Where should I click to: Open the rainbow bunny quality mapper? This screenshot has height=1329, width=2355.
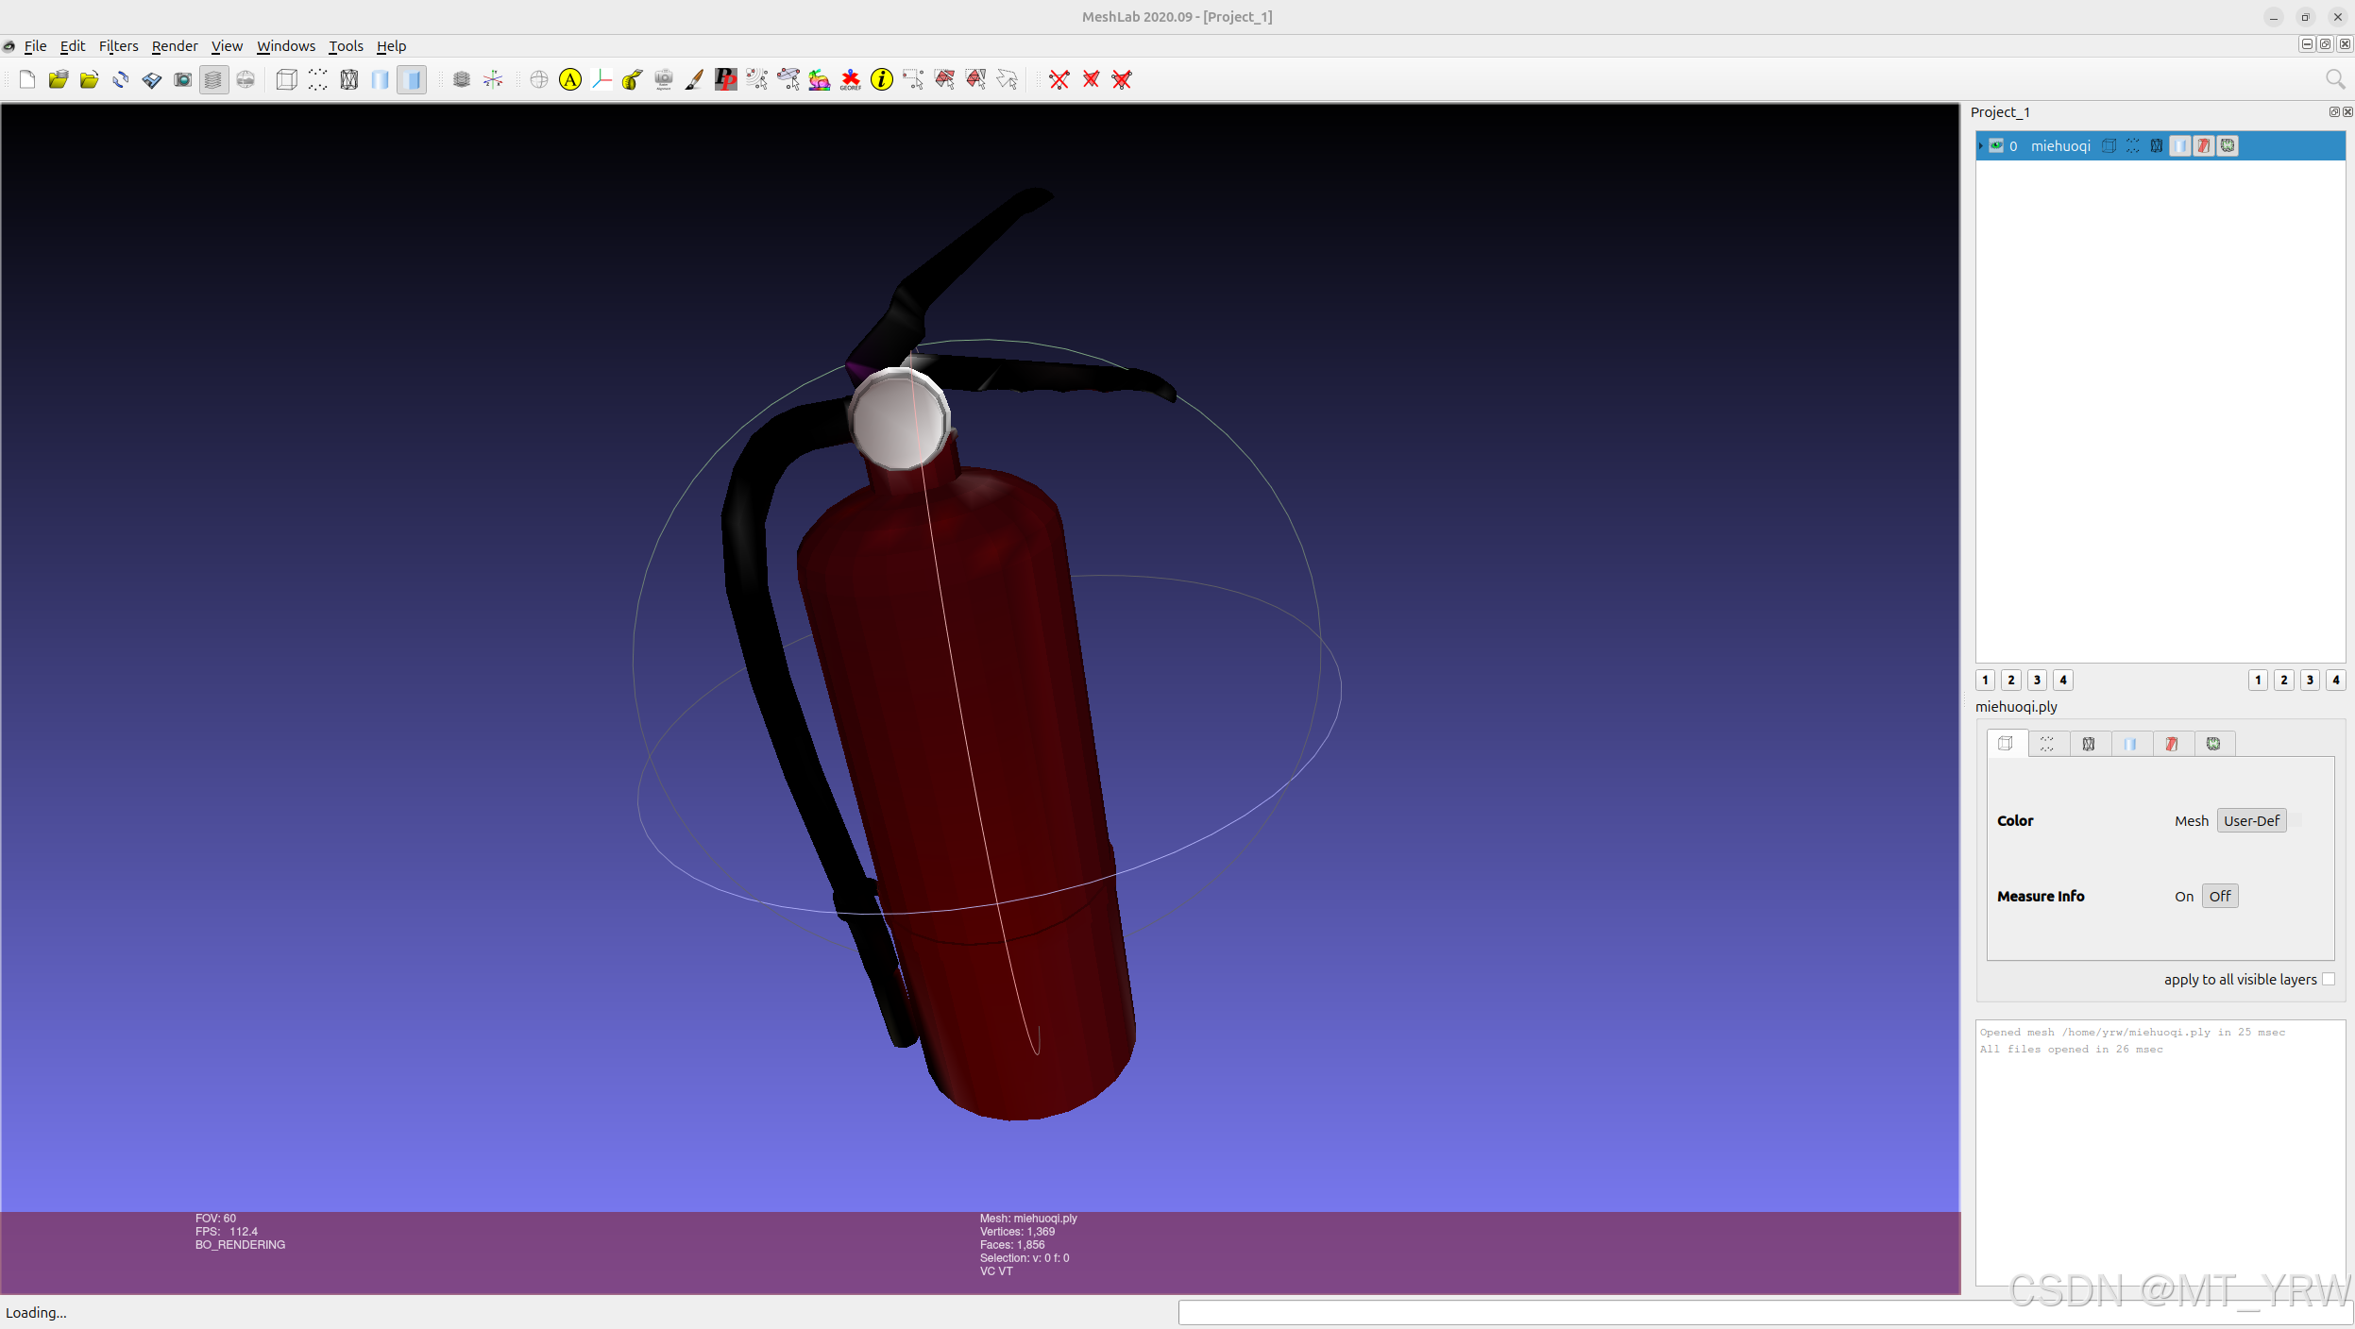(820, 80)
